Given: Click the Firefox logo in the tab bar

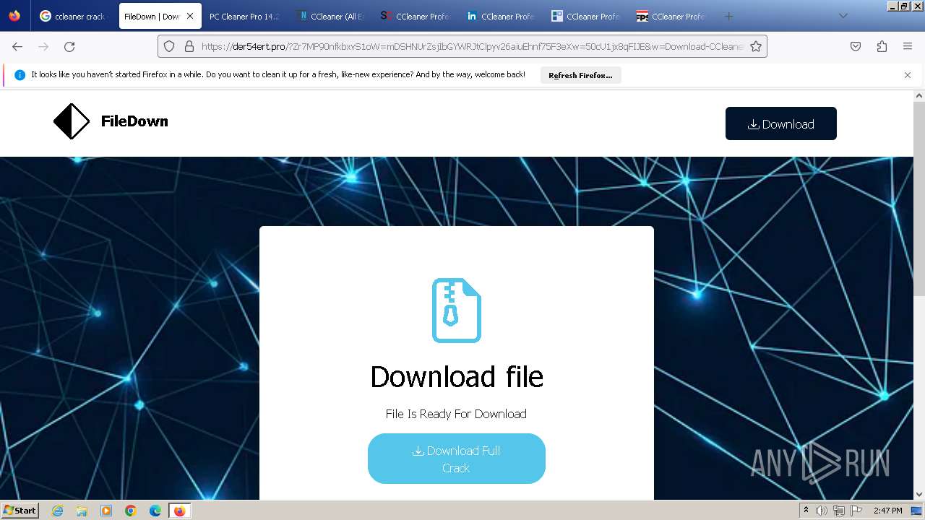Looking at the screenshot, I should pyautogui.click(x=14, y=16).
